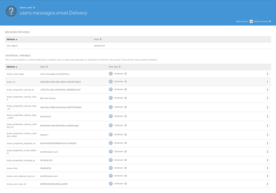Open three-dot menu for braze_id row
Image resolution: width=276 pixels, height=193 pixels.
267,82
